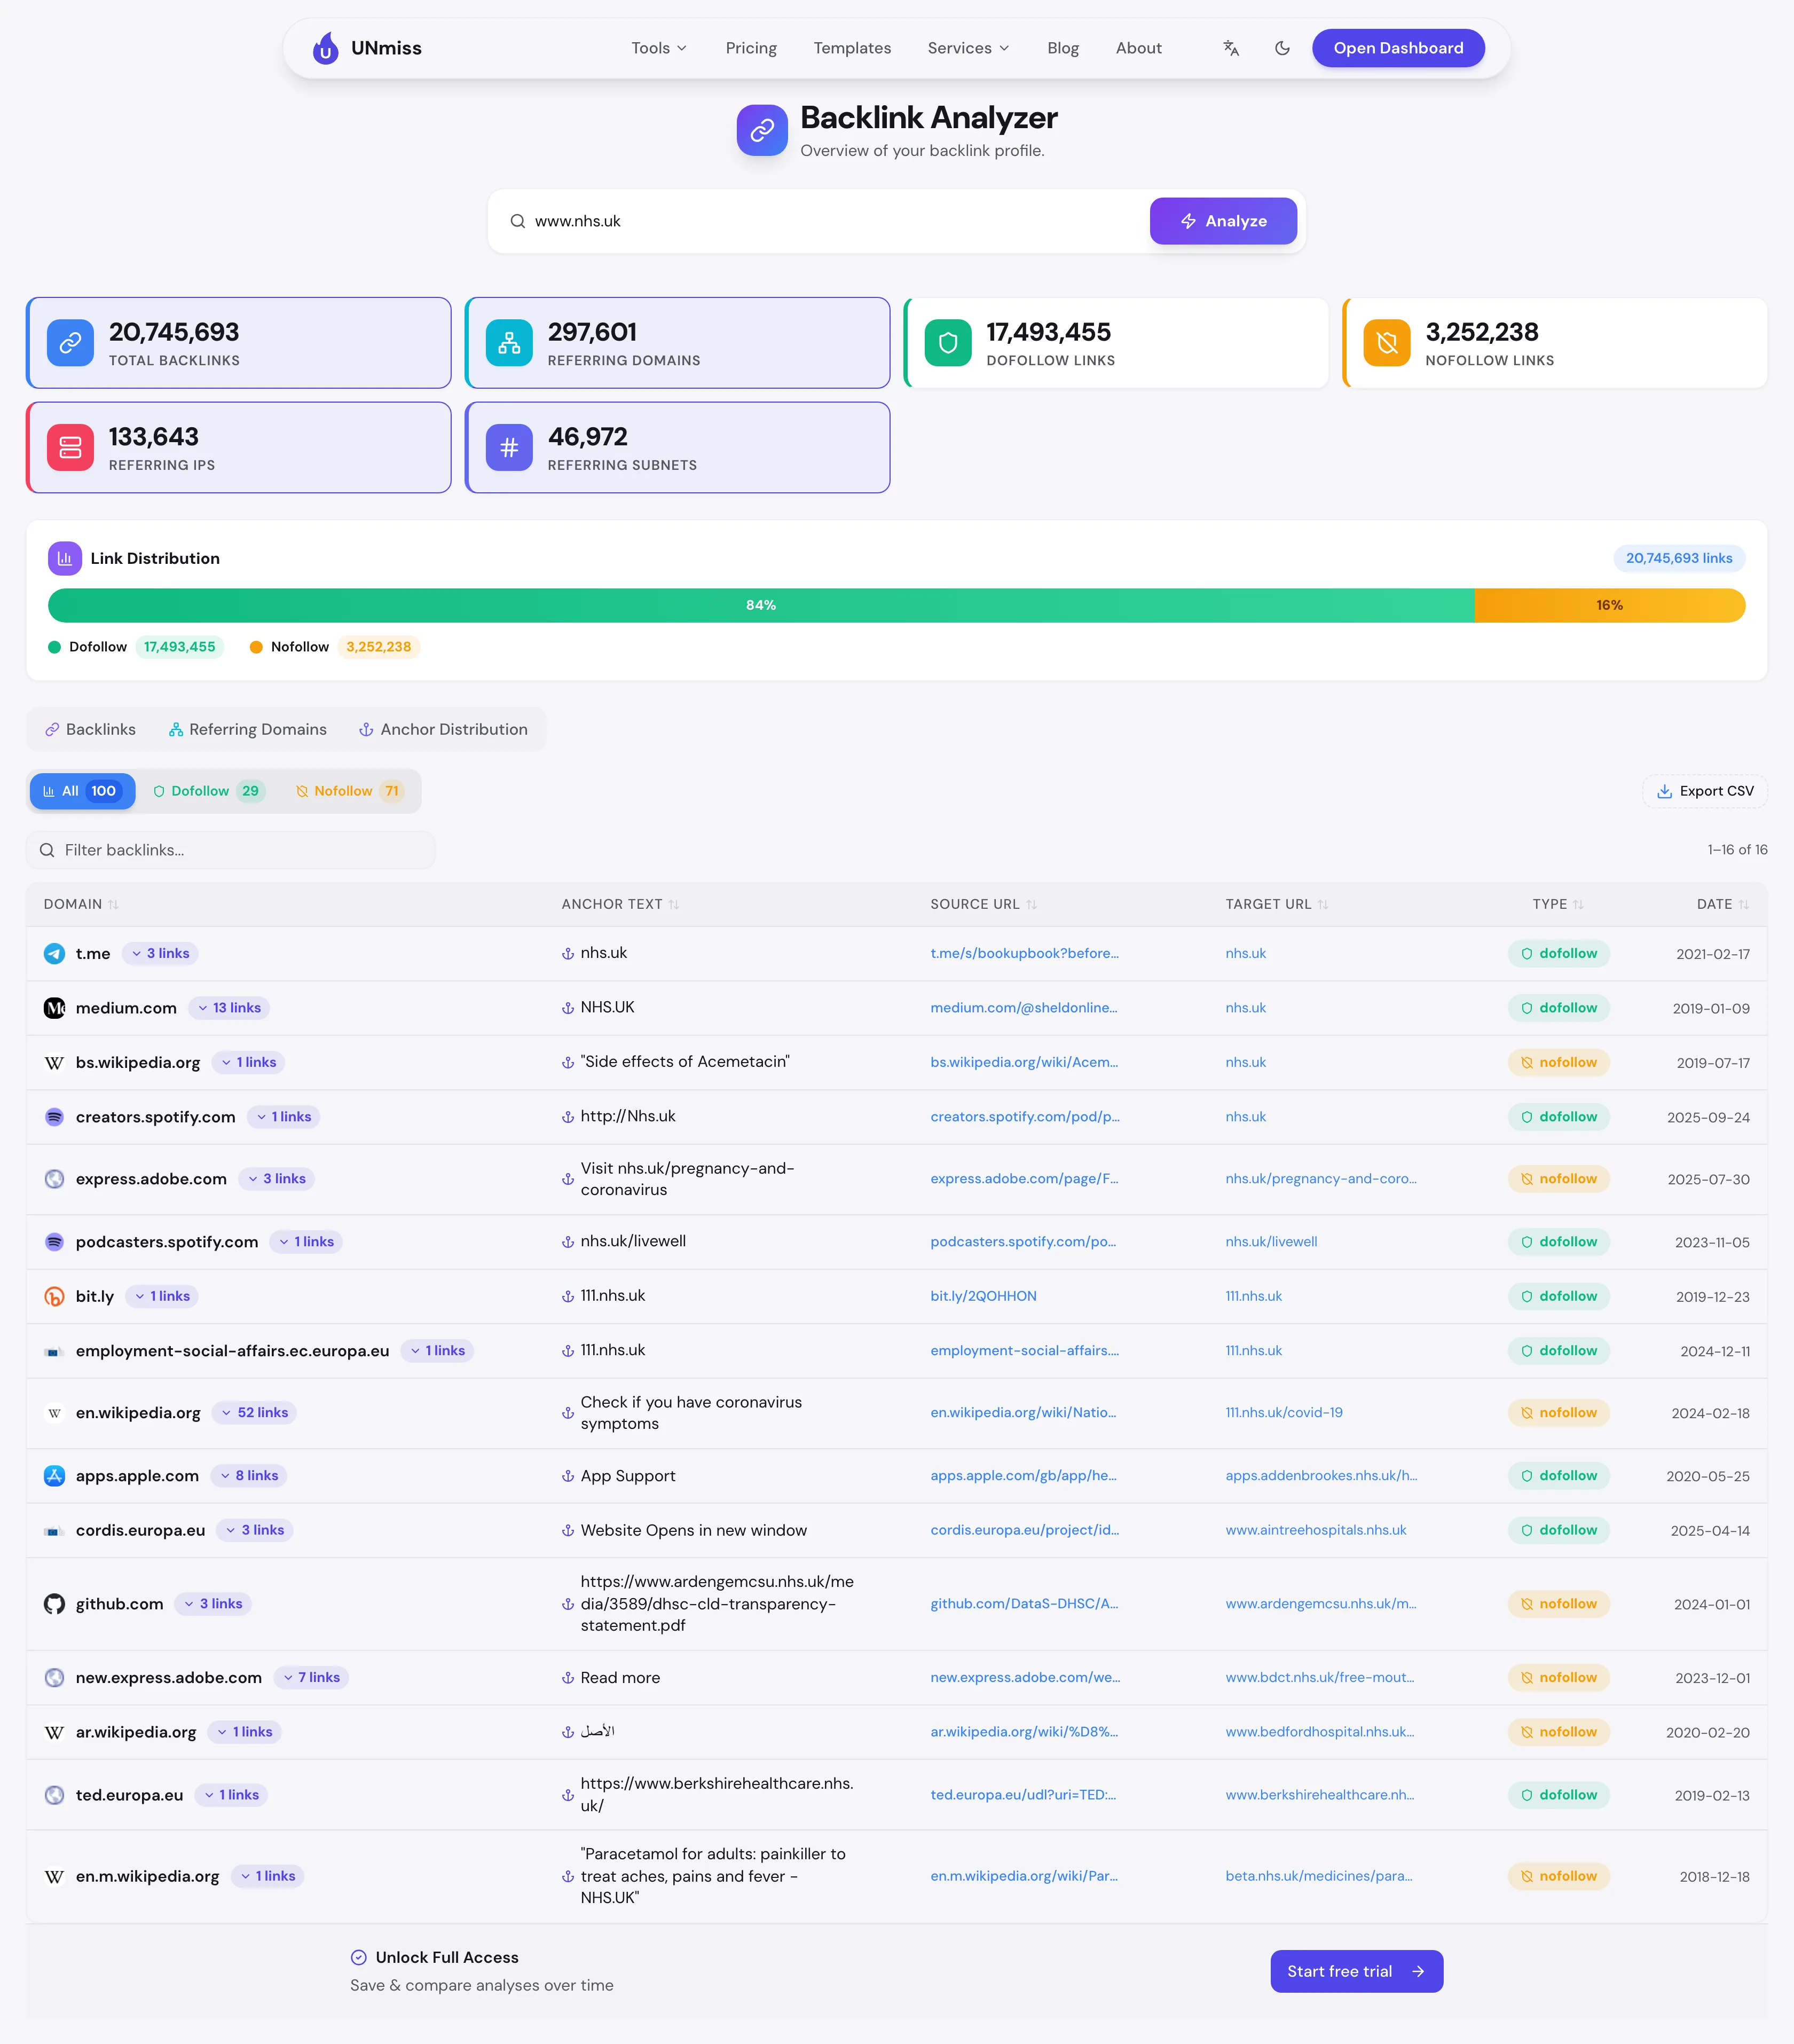Go to Pricing page
Viewport: 1794px width, 2044px height.
[x=751, y=48]
